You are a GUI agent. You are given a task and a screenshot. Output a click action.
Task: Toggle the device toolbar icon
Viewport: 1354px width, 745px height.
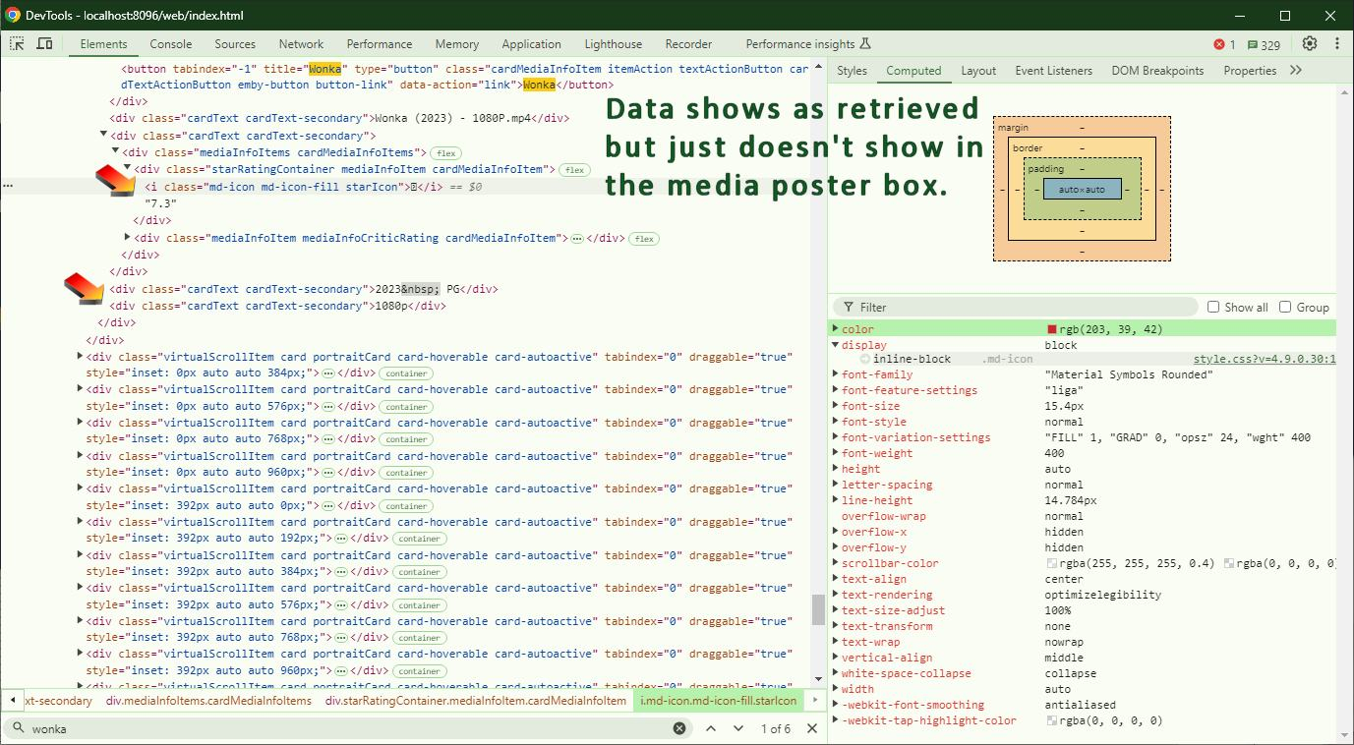click(44, 43)
